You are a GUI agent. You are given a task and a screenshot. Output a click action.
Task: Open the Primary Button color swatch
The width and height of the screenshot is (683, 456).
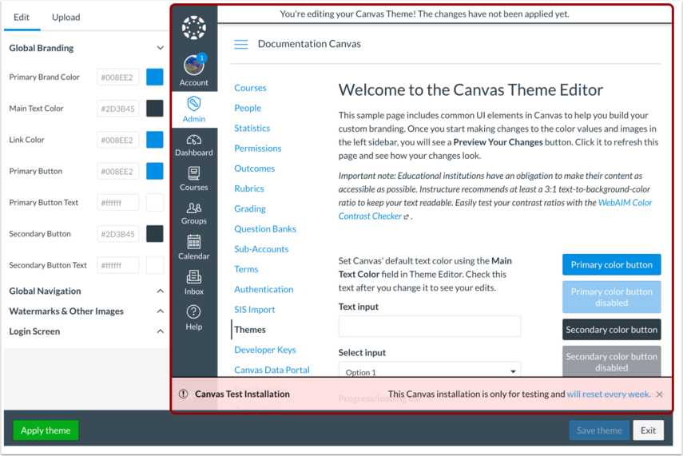(x=155, y=171)
